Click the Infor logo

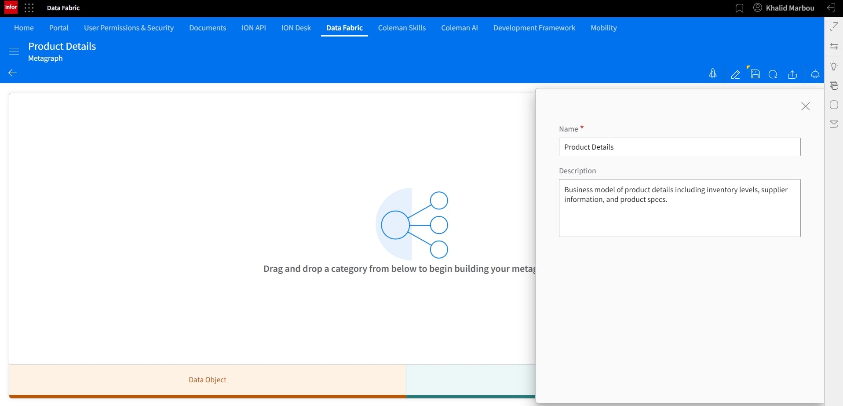(11, 7)
